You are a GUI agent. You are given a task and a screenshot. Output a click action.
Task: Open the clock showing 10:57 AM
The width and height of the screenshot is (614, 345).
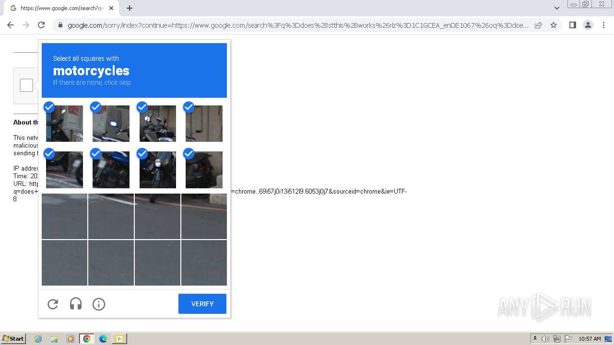point(590,339)
